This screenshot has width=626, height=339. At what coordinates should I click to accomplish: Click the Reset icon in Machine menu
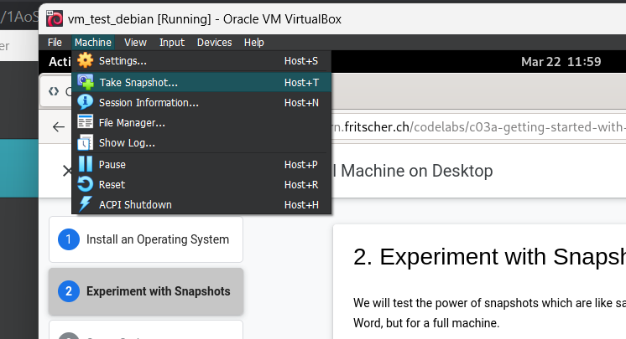click(x=85, y=184)
